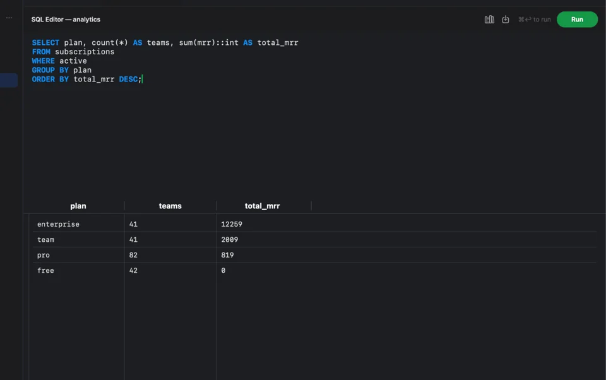Image resolution: width=606 pixels, height=380 pixels.
Task: Click the highlighted sidebar item
Action: (x=9, y=80)
